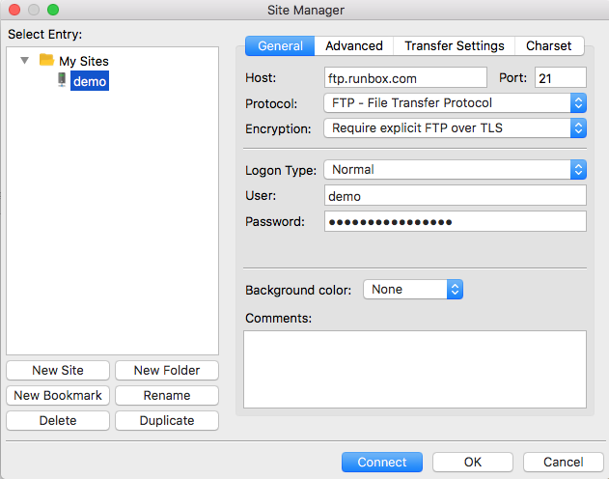609x479 pixels.
Task: Select the demo site entry
Action: [90, 81]
